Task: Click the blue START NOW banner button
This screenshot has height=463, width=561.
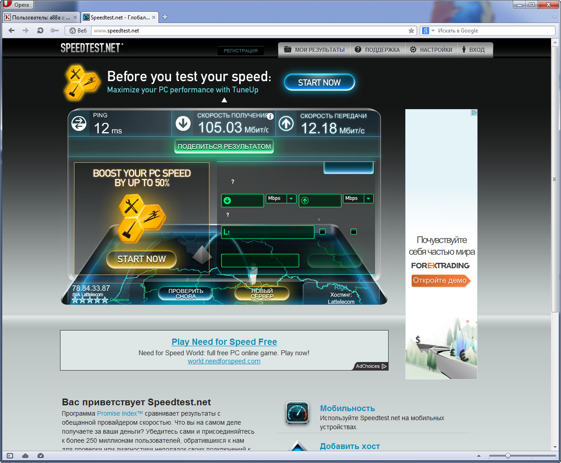Action: tap(320, 83)
